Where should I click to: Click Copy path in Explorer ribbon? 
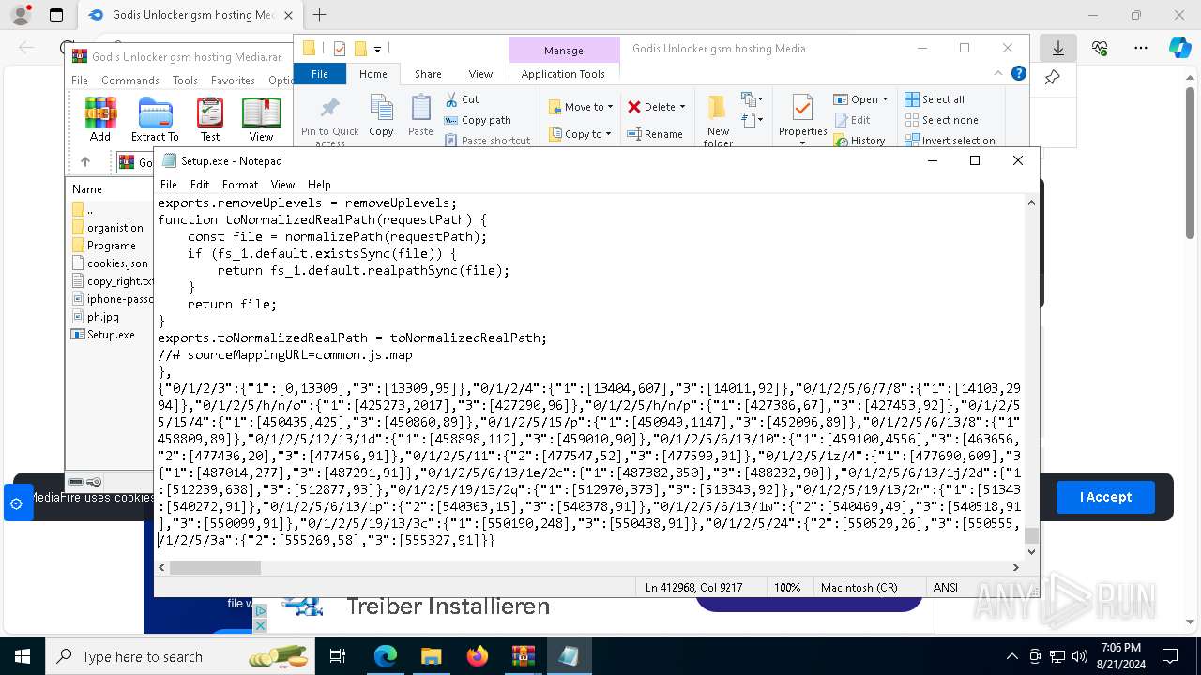(478, 120)
